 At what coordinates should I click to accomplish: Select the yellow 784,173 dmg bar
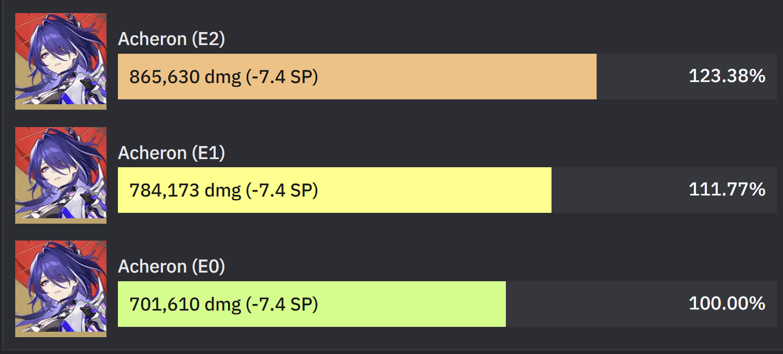pos(335,190)
